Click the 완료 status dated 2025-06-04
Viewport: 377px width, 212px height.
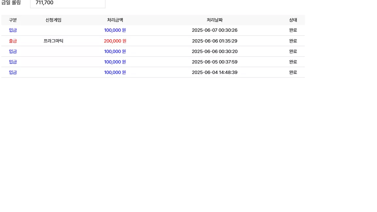point(293,72)
